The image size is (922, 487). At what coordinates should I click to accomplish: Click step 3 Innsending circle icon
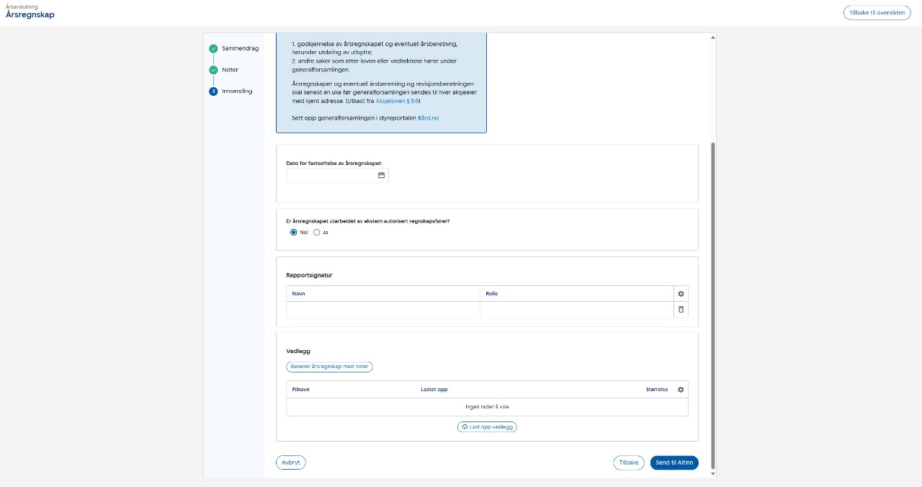[213, 91]
